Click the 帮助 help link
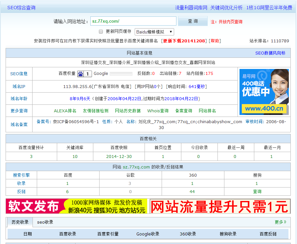The image size is (297, 244). pos(215,41)
